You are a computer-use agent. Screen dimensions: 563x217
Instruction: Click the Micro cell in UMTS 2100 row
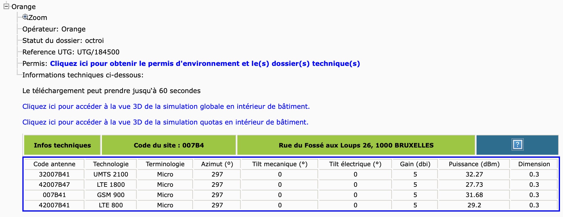point(165,174)
